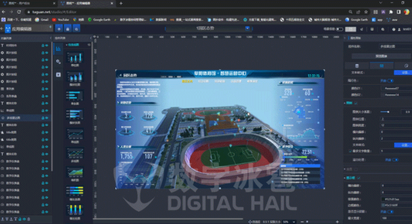The height and width of the screenshot is (224, 412).
Task: Click the plus icon in the 应用编辑器 header
Action: coord(50,27)
